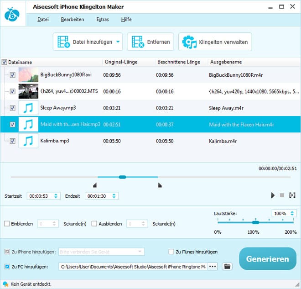The image size is (301, 289).
Task: Enable the Einblenden fade-in checkbox
Action: 7,224
